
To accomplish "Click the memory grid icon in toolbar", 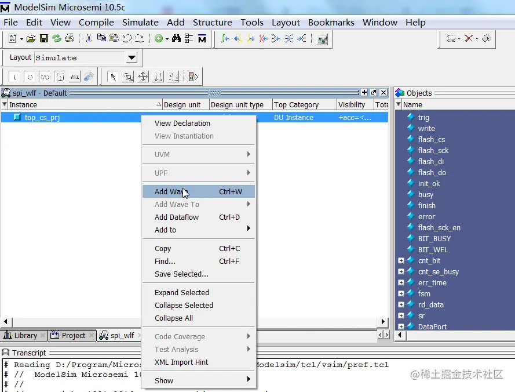I will tap(322, 39).
